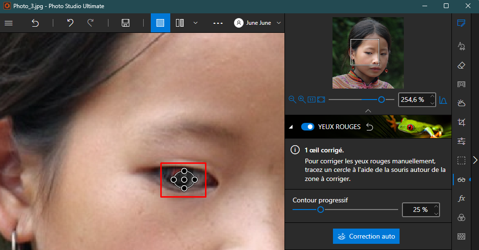The image size is (479, 250).
Task: Save the photo with the floppy disk icon
Action: tap(126, 23)
